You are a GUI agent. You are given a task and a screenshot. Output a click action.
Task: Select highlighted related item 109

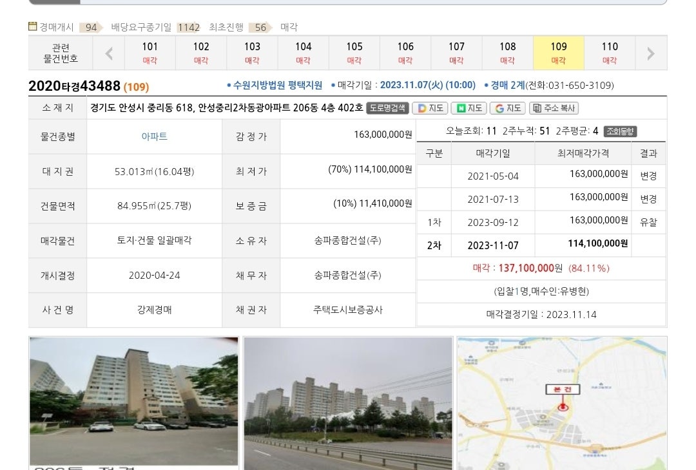558,53
